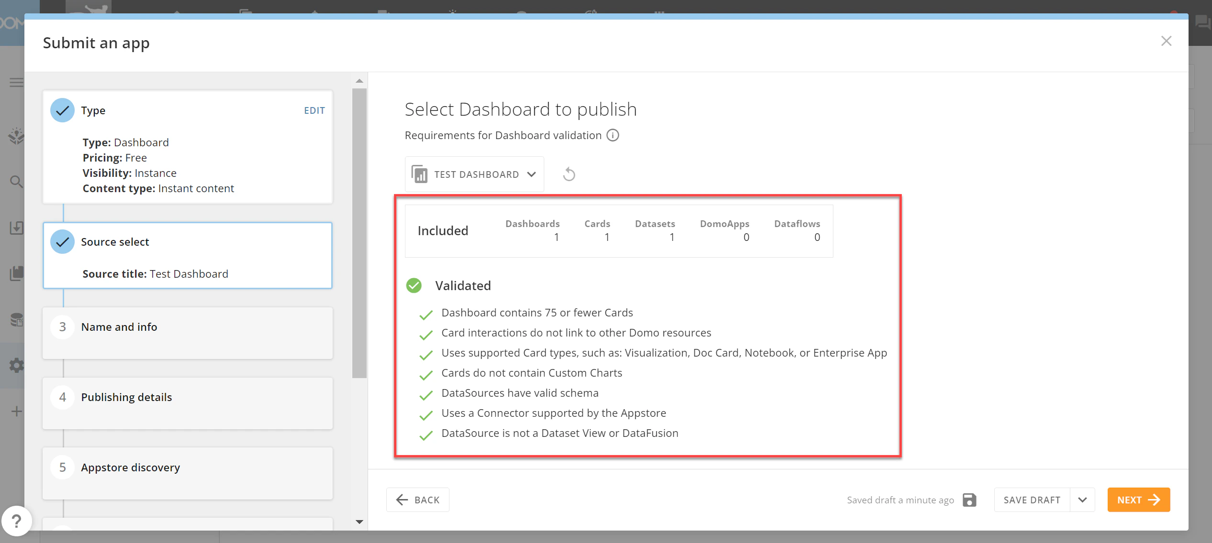Click the Type step checkmark circle

(x=62, y=110)
